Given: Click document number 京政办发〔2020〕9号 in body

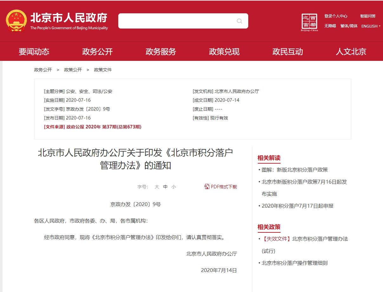Looking at the screenshot, I should tap(135, 204).
